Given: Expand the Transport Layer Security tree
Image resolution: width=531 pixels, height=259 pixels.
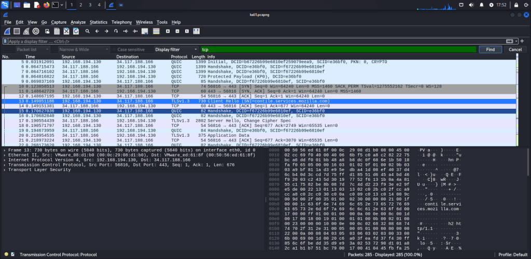Looking at the screenshot, I should tap(5, 169).
